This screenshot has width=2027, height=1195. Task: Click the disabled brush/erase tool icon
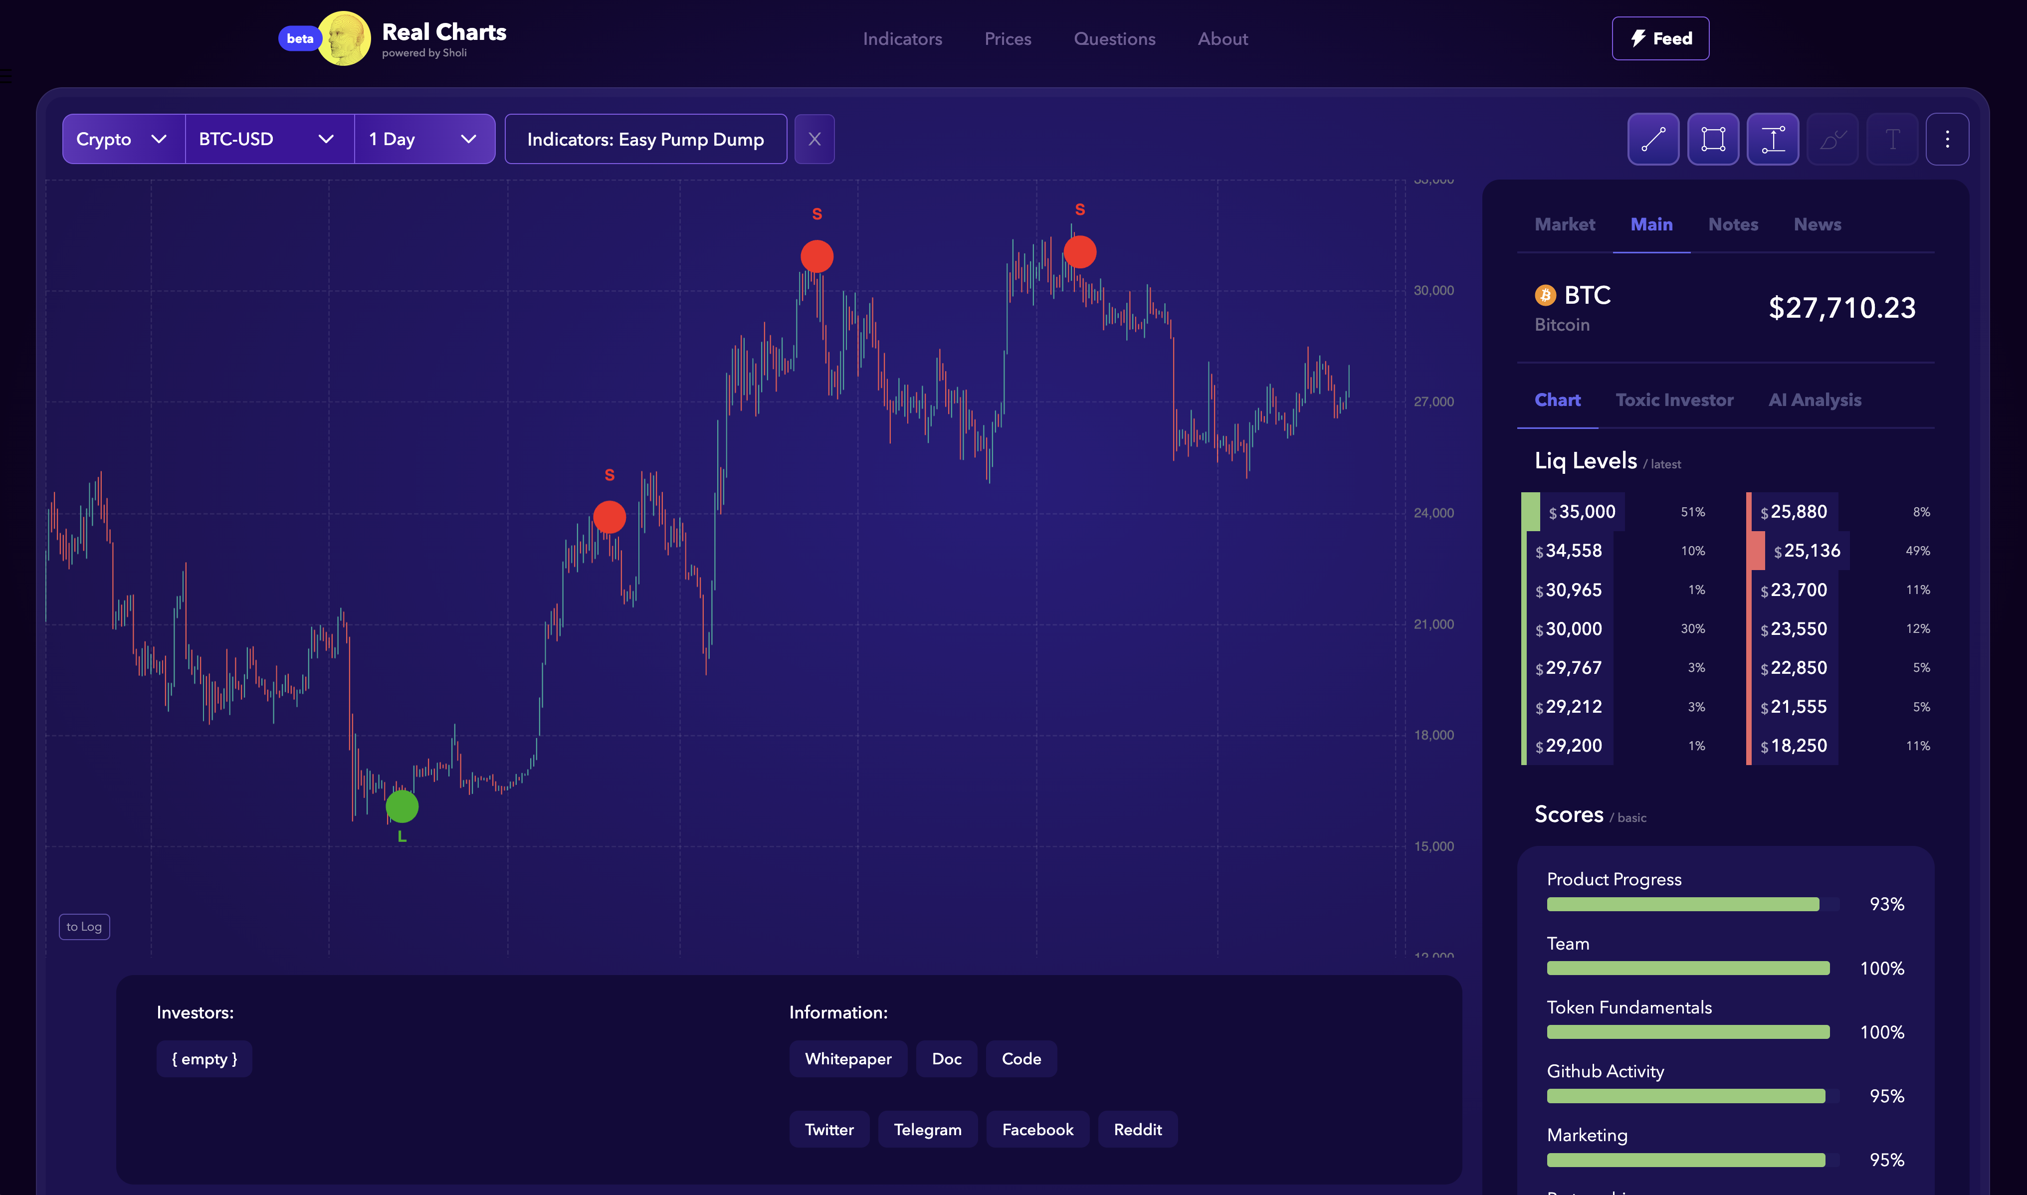click(x=1832, y=139)
